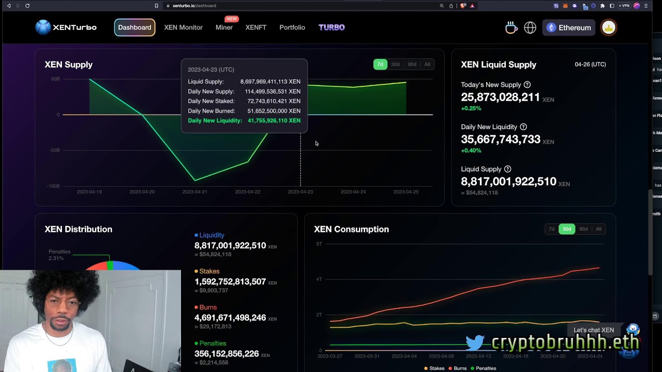The width and height of the screenshot is (662, 372).
Task: Open the XENFT section
Action: pos(256,27)
